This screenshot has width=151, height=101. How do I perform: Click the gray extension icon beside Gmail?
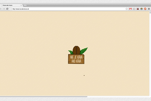click(134, 9)
